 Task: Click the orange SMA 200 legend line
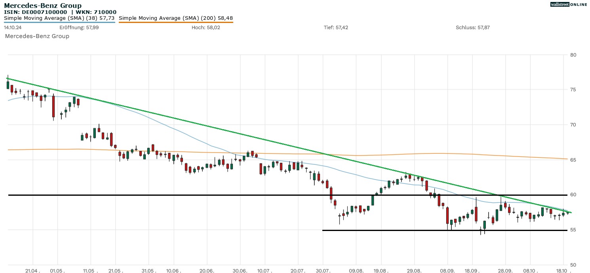[176, 22]
